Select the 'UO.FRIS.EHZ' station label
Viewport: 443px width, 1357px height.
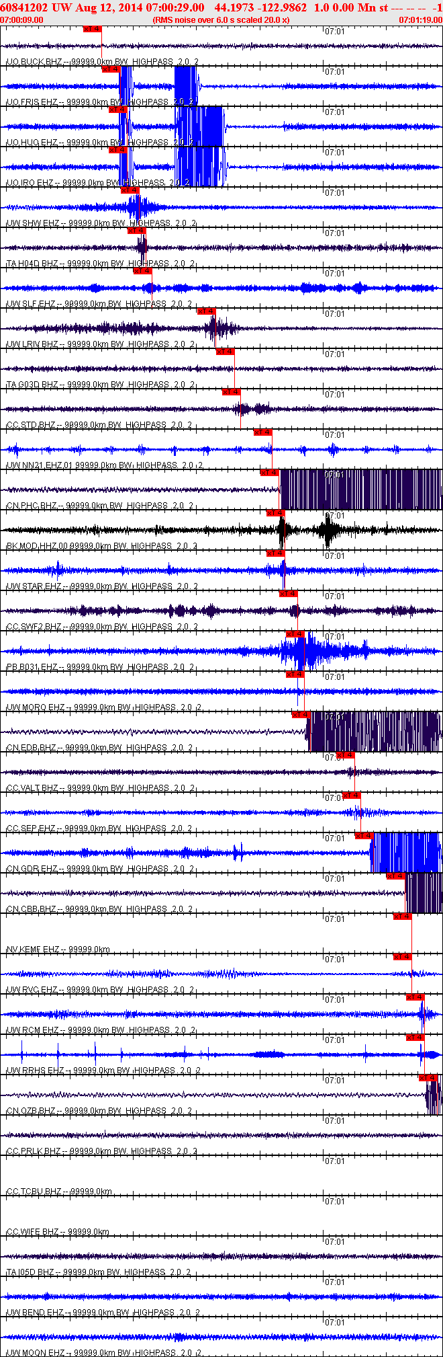(x=32, y=102)
